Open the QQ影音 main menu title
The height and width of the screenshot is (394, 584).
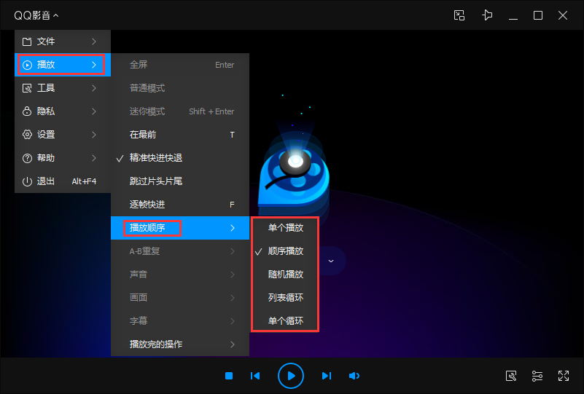click(36, 15)
